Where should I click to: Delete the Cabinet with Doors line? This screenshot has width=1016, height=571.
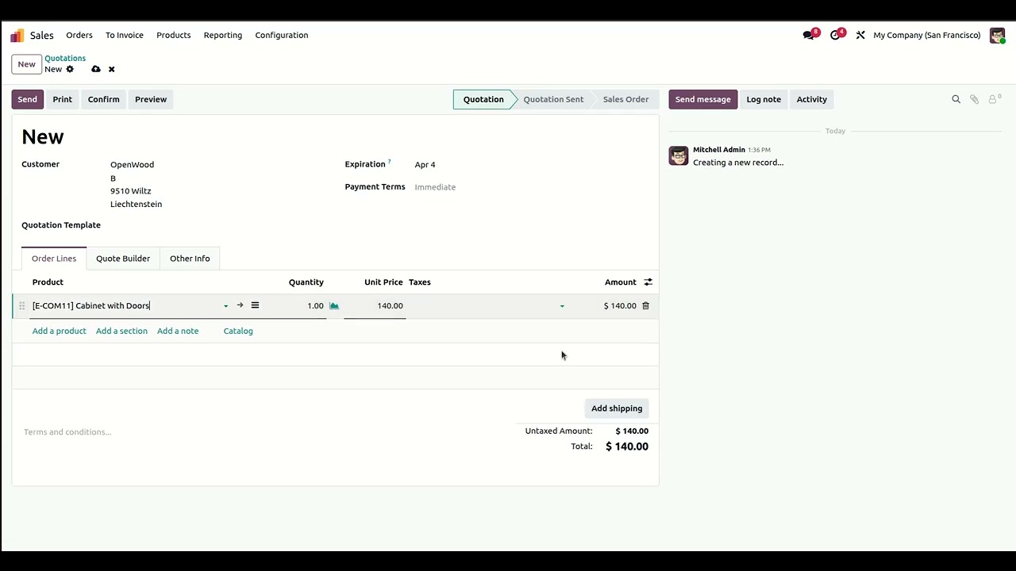(645, 305)
